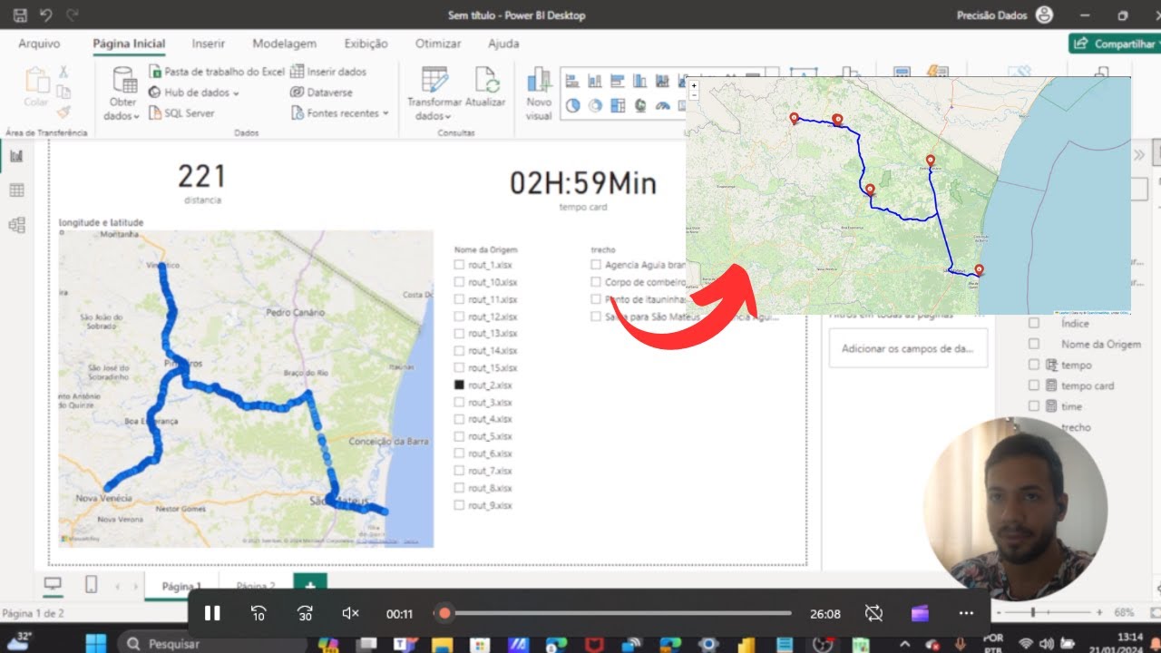Click the 221 distancia card
1161x653 pixels.
point(201,182)
